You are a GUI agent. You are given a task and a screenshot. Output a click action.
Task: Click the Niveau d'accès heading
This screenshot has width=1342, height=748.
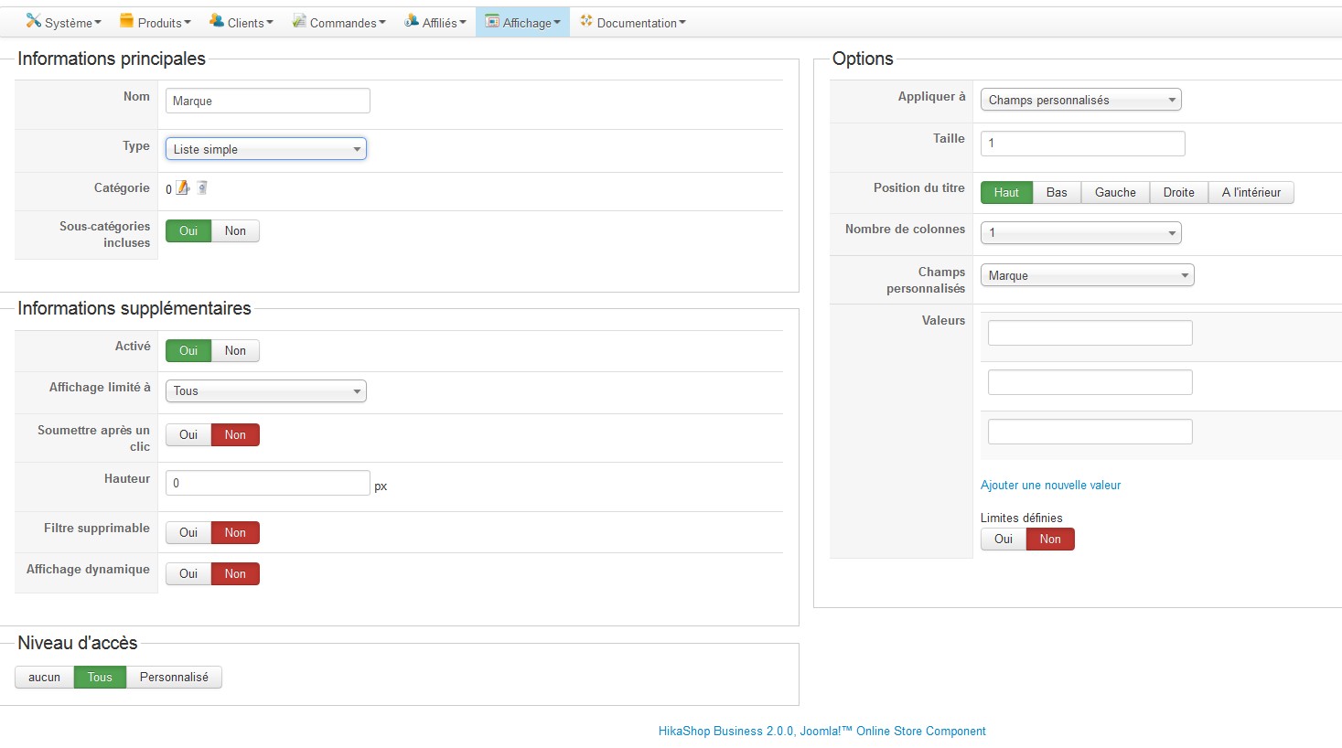click(x=78, y=643)
